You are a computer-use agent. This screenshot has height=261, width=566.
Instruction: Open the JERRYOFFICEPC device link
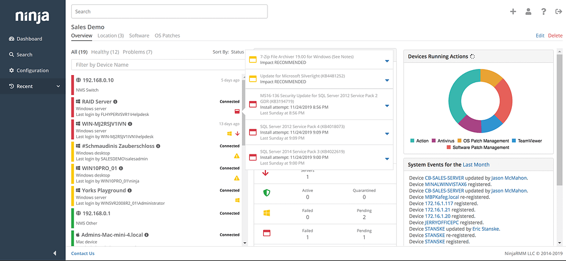(442, 222)
